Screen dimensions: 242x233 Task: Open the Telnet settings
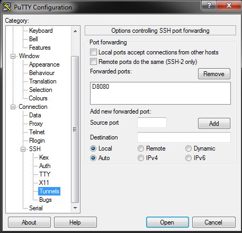point(37,132)
